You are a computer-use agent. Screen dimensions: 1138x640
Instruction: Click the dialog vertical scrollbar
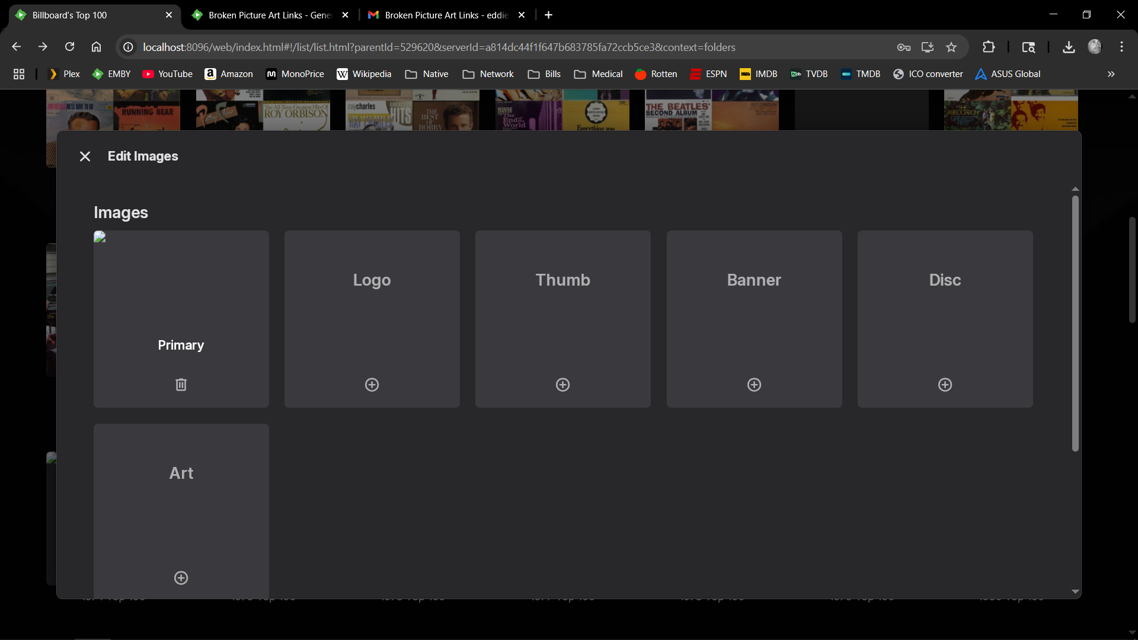pos(1075,323)
